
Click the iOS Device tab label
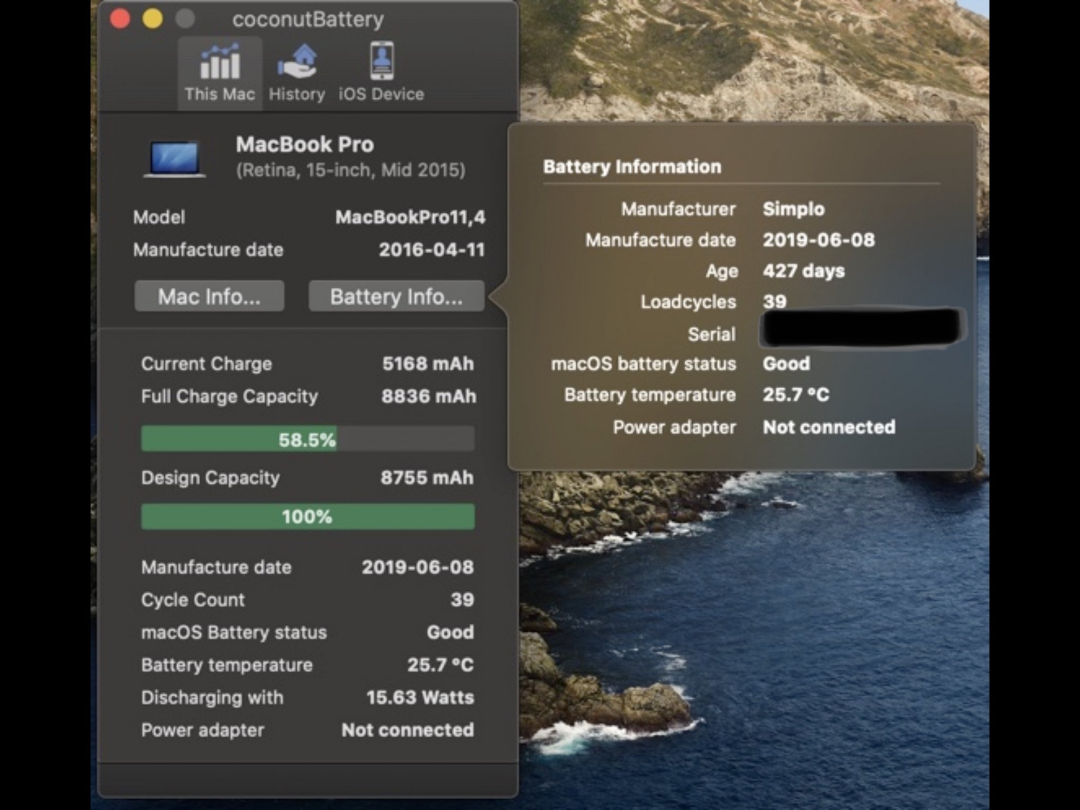(x=381, y=94)
